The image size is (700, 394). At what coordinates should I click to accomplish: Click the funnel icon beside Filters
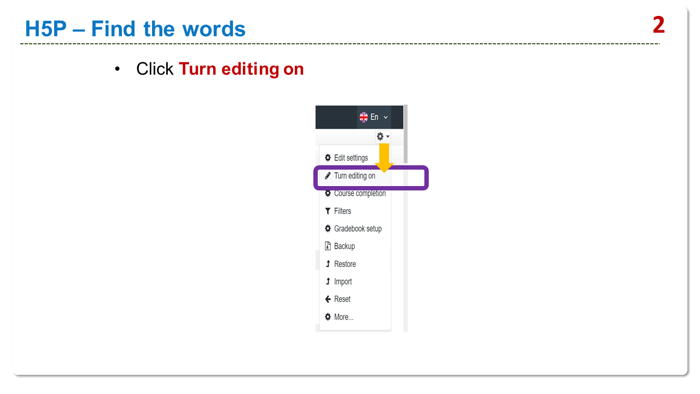tap(328, 211)
